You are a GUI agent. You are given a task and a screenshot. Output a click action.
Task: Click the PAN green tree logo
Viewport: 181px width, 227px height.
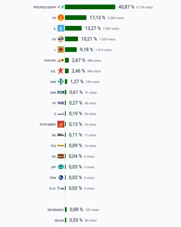[61, 82]
